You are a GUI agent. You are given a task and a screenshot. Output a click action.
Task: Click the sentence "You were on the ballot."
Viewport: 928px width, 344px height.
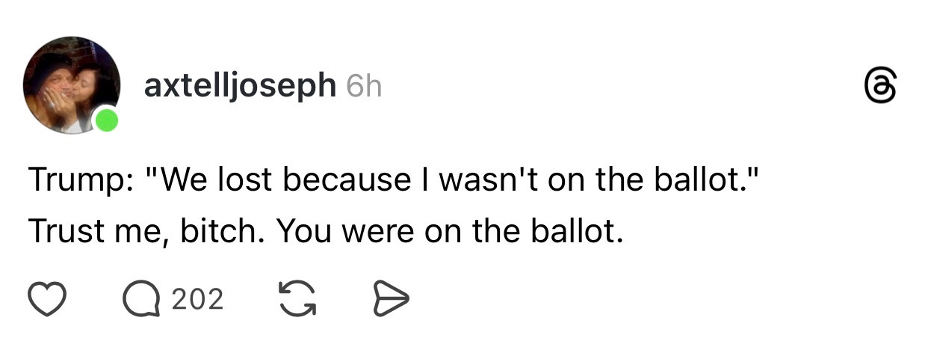coord(449,234)
